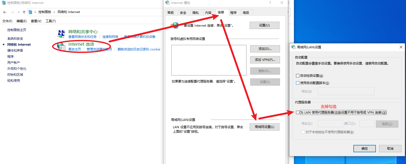Screen dimensions: 406x164
Task: Click the 设置(S) button
Action: [265, 82]
